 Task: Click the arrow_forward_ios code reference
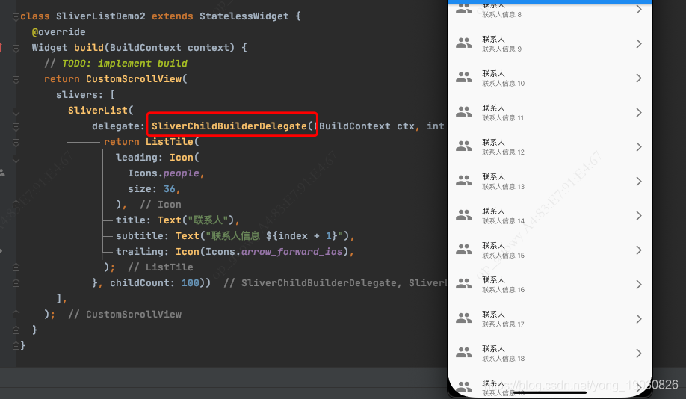coord(292,252)
